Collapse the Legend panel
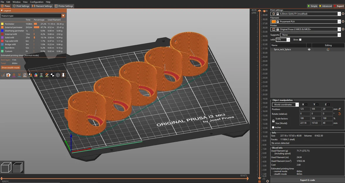The height and width of the screenshot is (183, 345). (2, 11)
